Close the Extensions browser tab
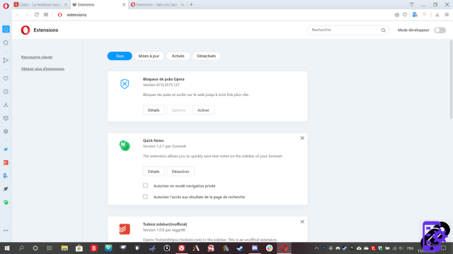The height and width of the screenshot is (254, 453). (124, 5)
